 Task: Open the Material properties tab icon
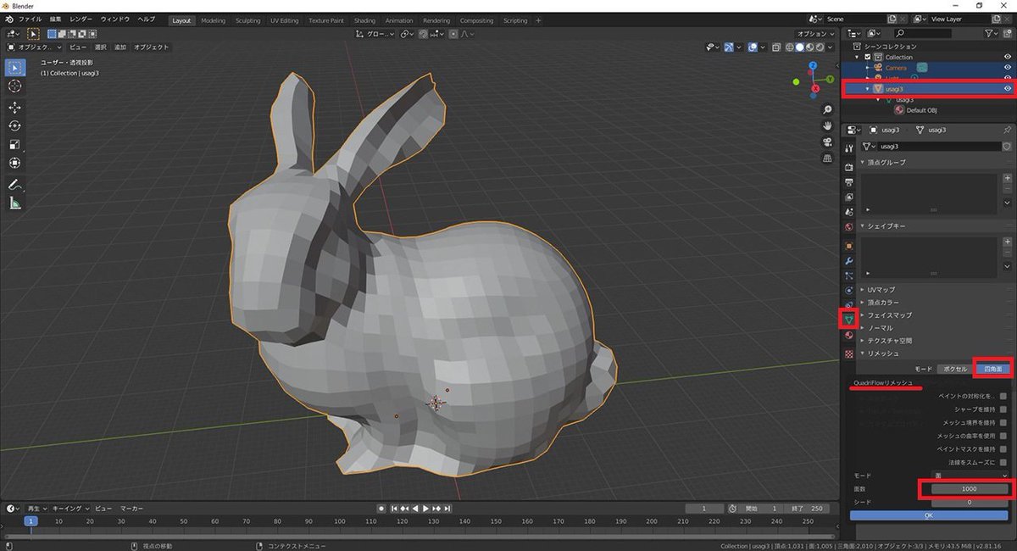848,335
